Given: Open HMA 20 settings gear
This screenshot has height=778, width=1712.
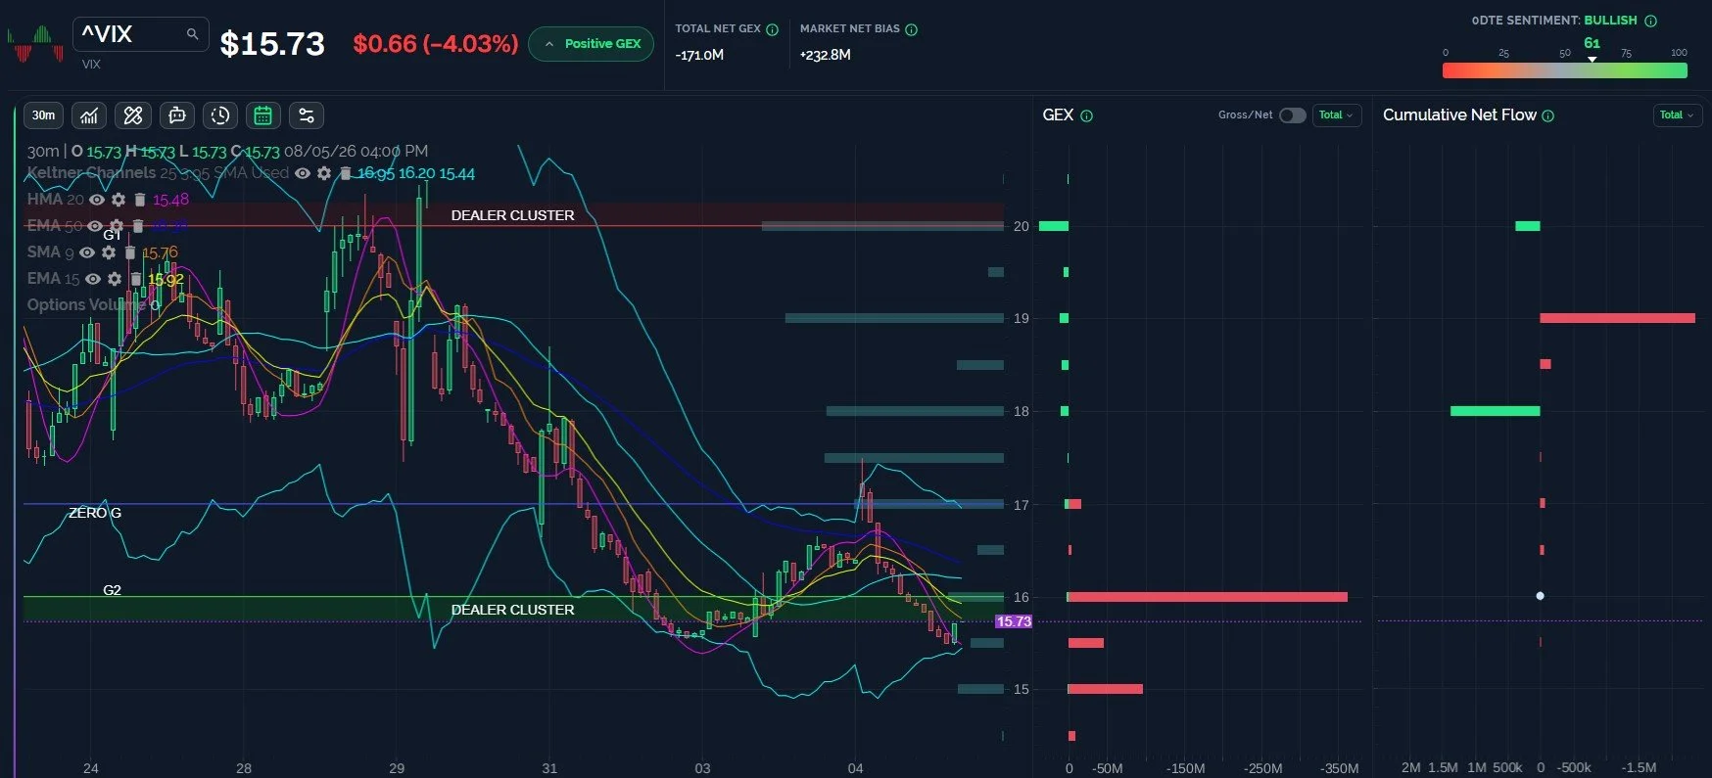Looking at the screenshot, I should (119, 200).
